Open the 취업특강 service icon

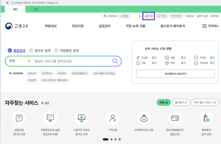(50, 118)
